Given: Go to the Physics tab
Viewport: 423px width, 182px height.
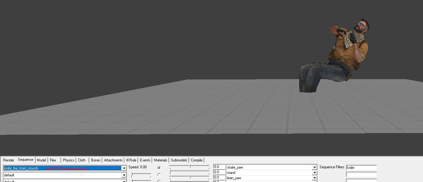Looking at the screenshot, I should [x=68, y=160].
